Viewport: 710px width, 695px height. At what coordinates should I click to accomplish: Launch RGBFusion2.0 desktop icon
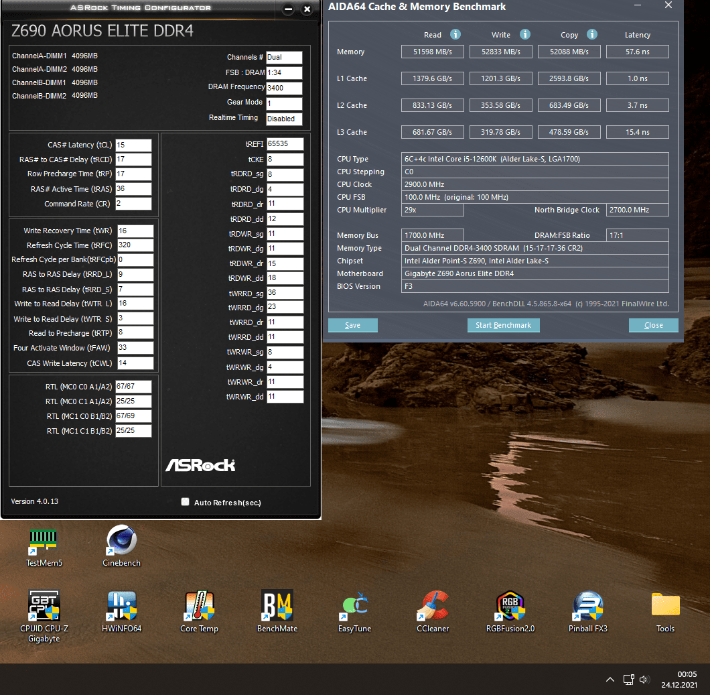tap(510, 611)
